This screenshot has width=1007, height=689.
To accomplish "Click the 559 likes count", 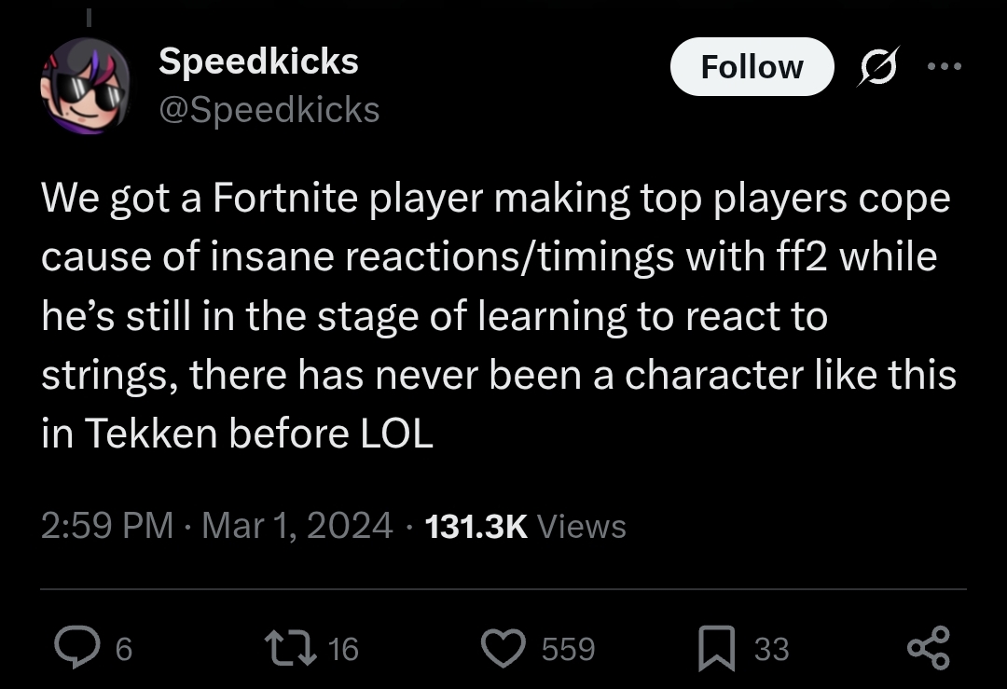I will coord(568,649).
